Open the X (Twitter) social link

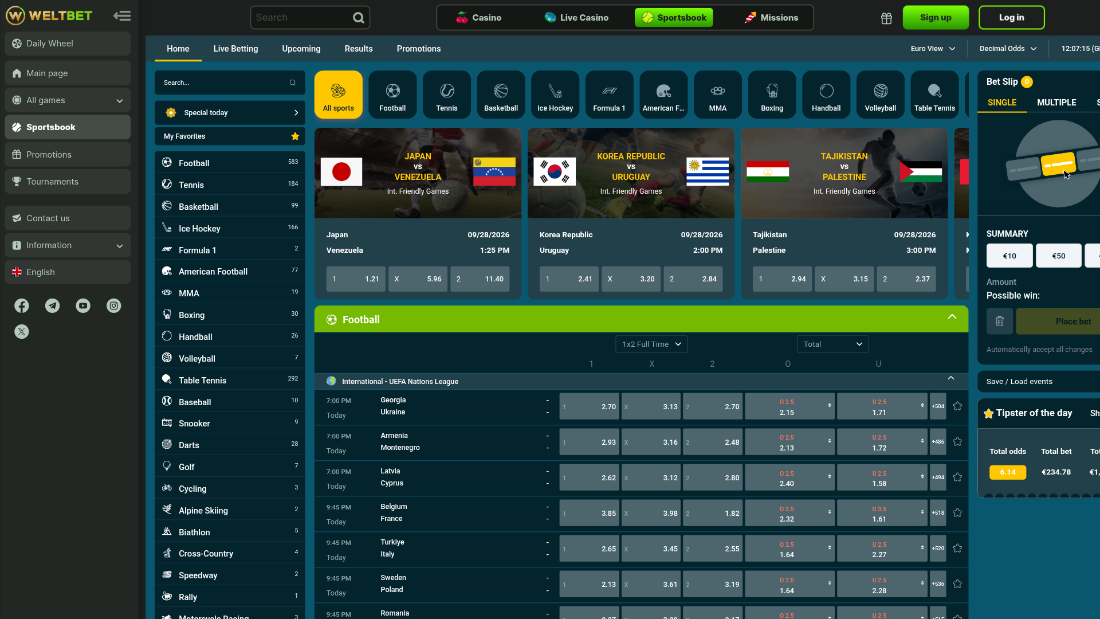coord(22,332)
